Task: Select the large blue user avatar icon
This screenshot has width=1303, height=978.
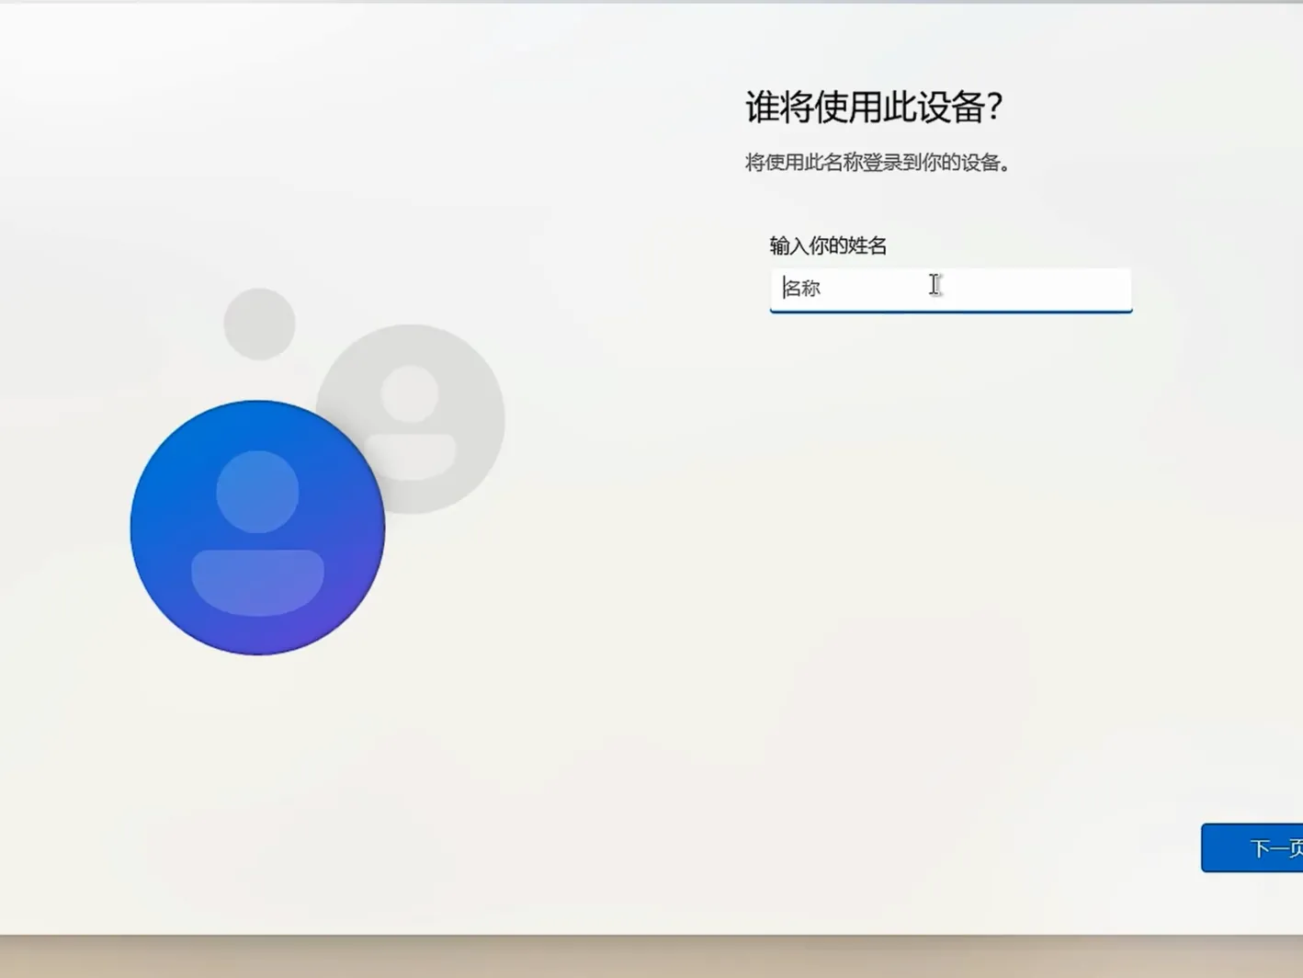Action: click(x=257, y=529)
